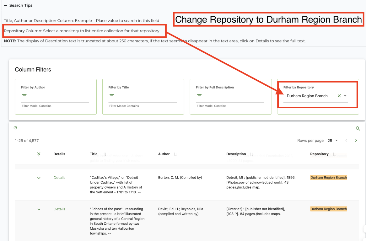
Task: Sort table by Repository column
Action: 334,154
